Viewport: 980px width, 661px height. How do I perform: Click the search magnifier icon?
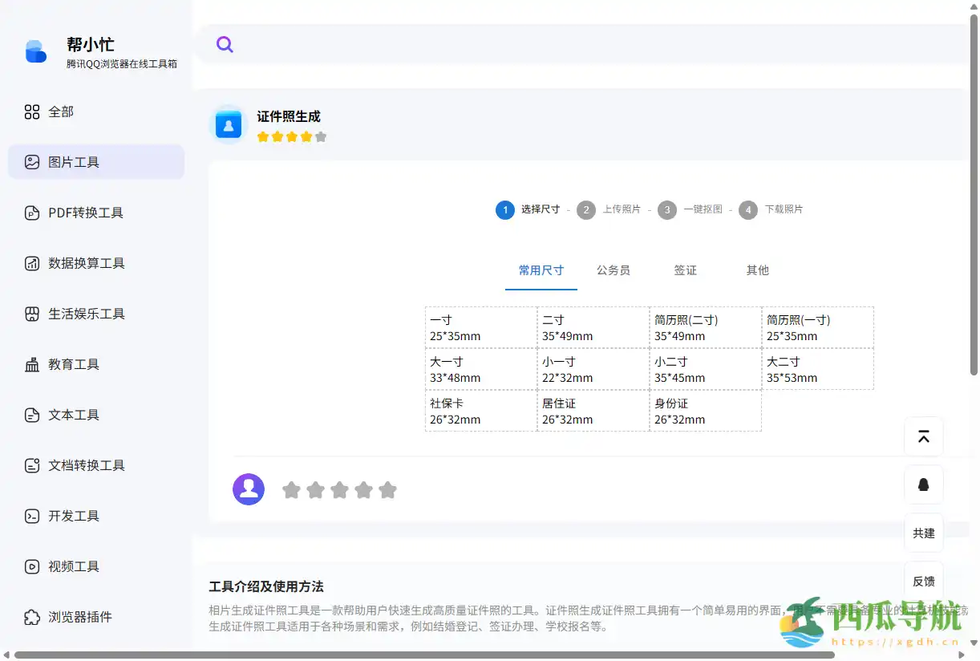224,44
